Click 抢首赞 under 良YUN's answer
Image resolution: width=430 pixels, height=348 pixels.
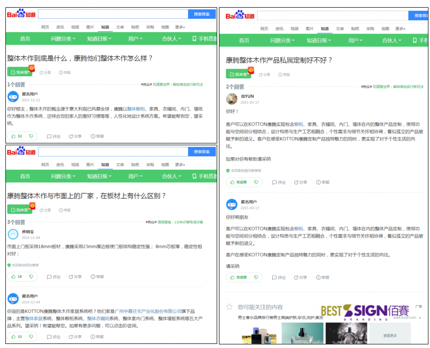pyautogui.click(x=239, y=182)
